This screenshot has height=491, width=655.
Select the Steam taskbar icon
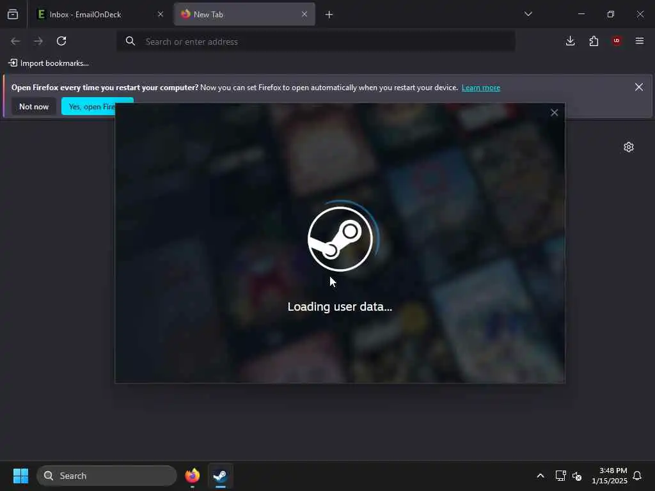pyautogui.click(x=220, y=476)
